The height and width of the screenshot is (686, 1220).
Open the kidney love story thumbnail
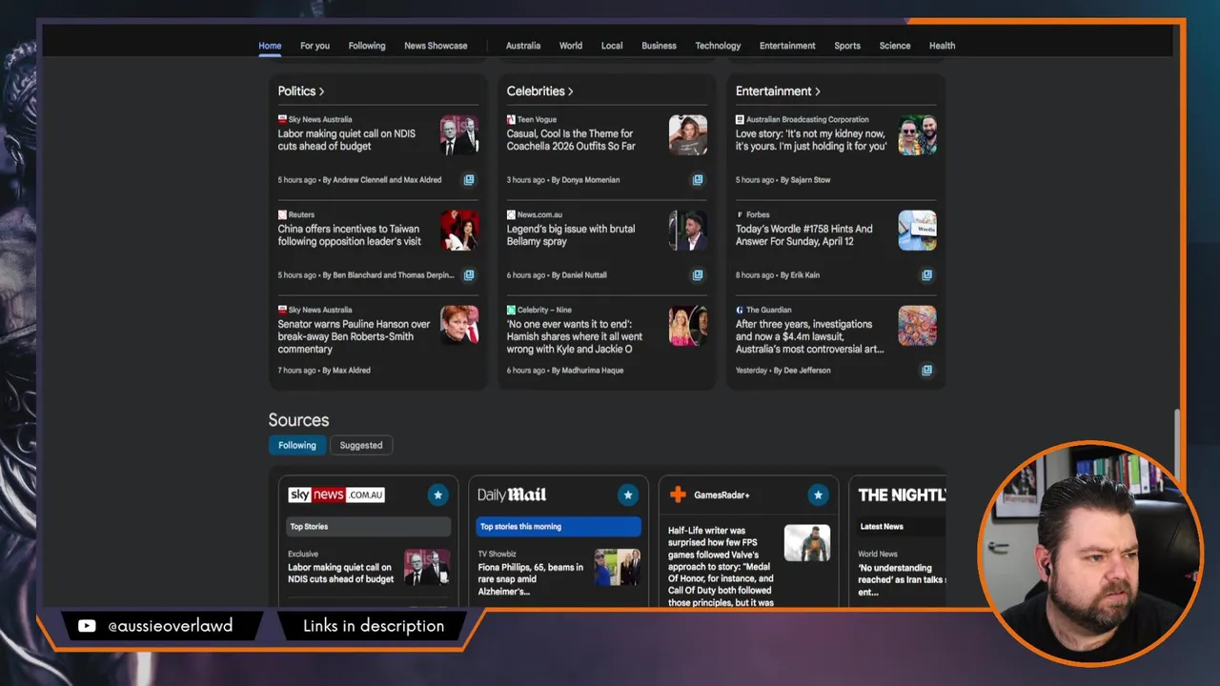pyautogui.click(x=917, y=135)
